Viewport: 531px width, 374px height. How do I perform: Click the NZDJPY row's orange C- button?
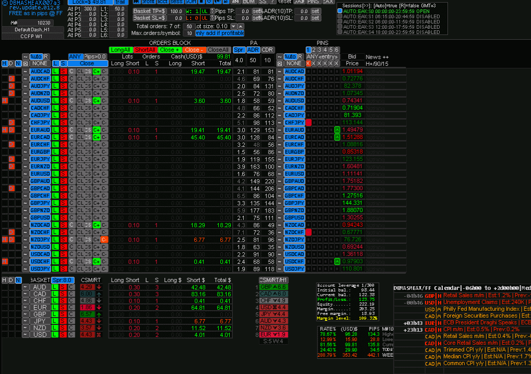[x=104, y=240]
